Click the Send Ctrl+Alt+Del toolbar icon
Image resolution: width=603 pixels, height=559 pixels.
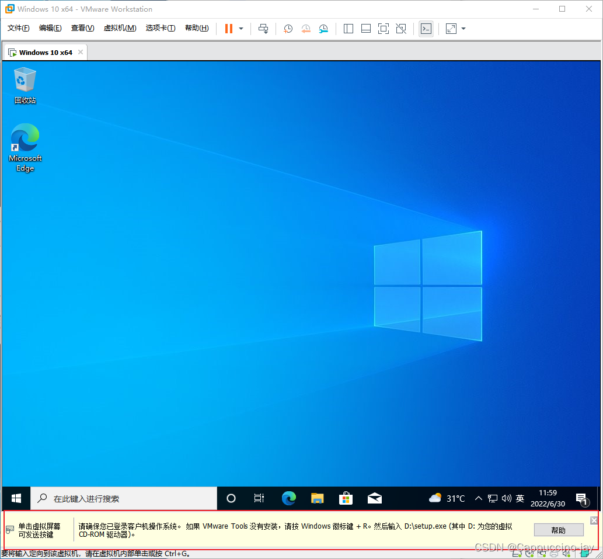263,29
